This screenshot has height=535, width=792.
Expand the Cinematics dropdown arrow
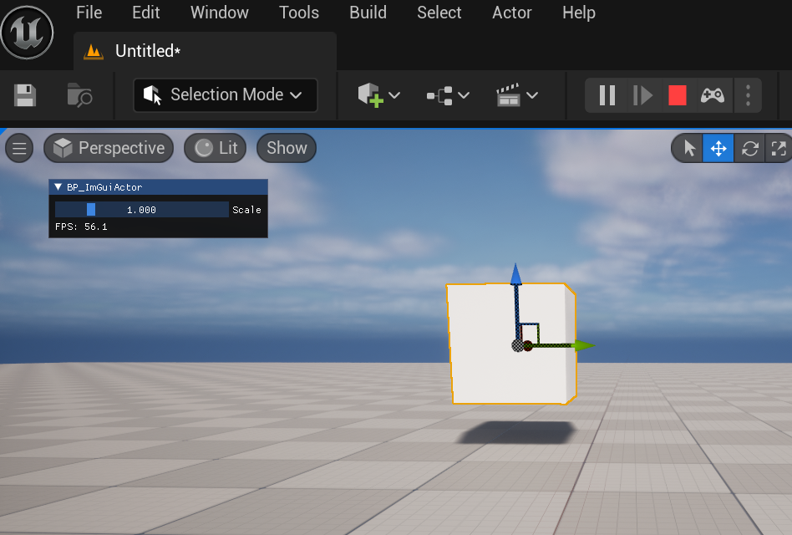532,95
